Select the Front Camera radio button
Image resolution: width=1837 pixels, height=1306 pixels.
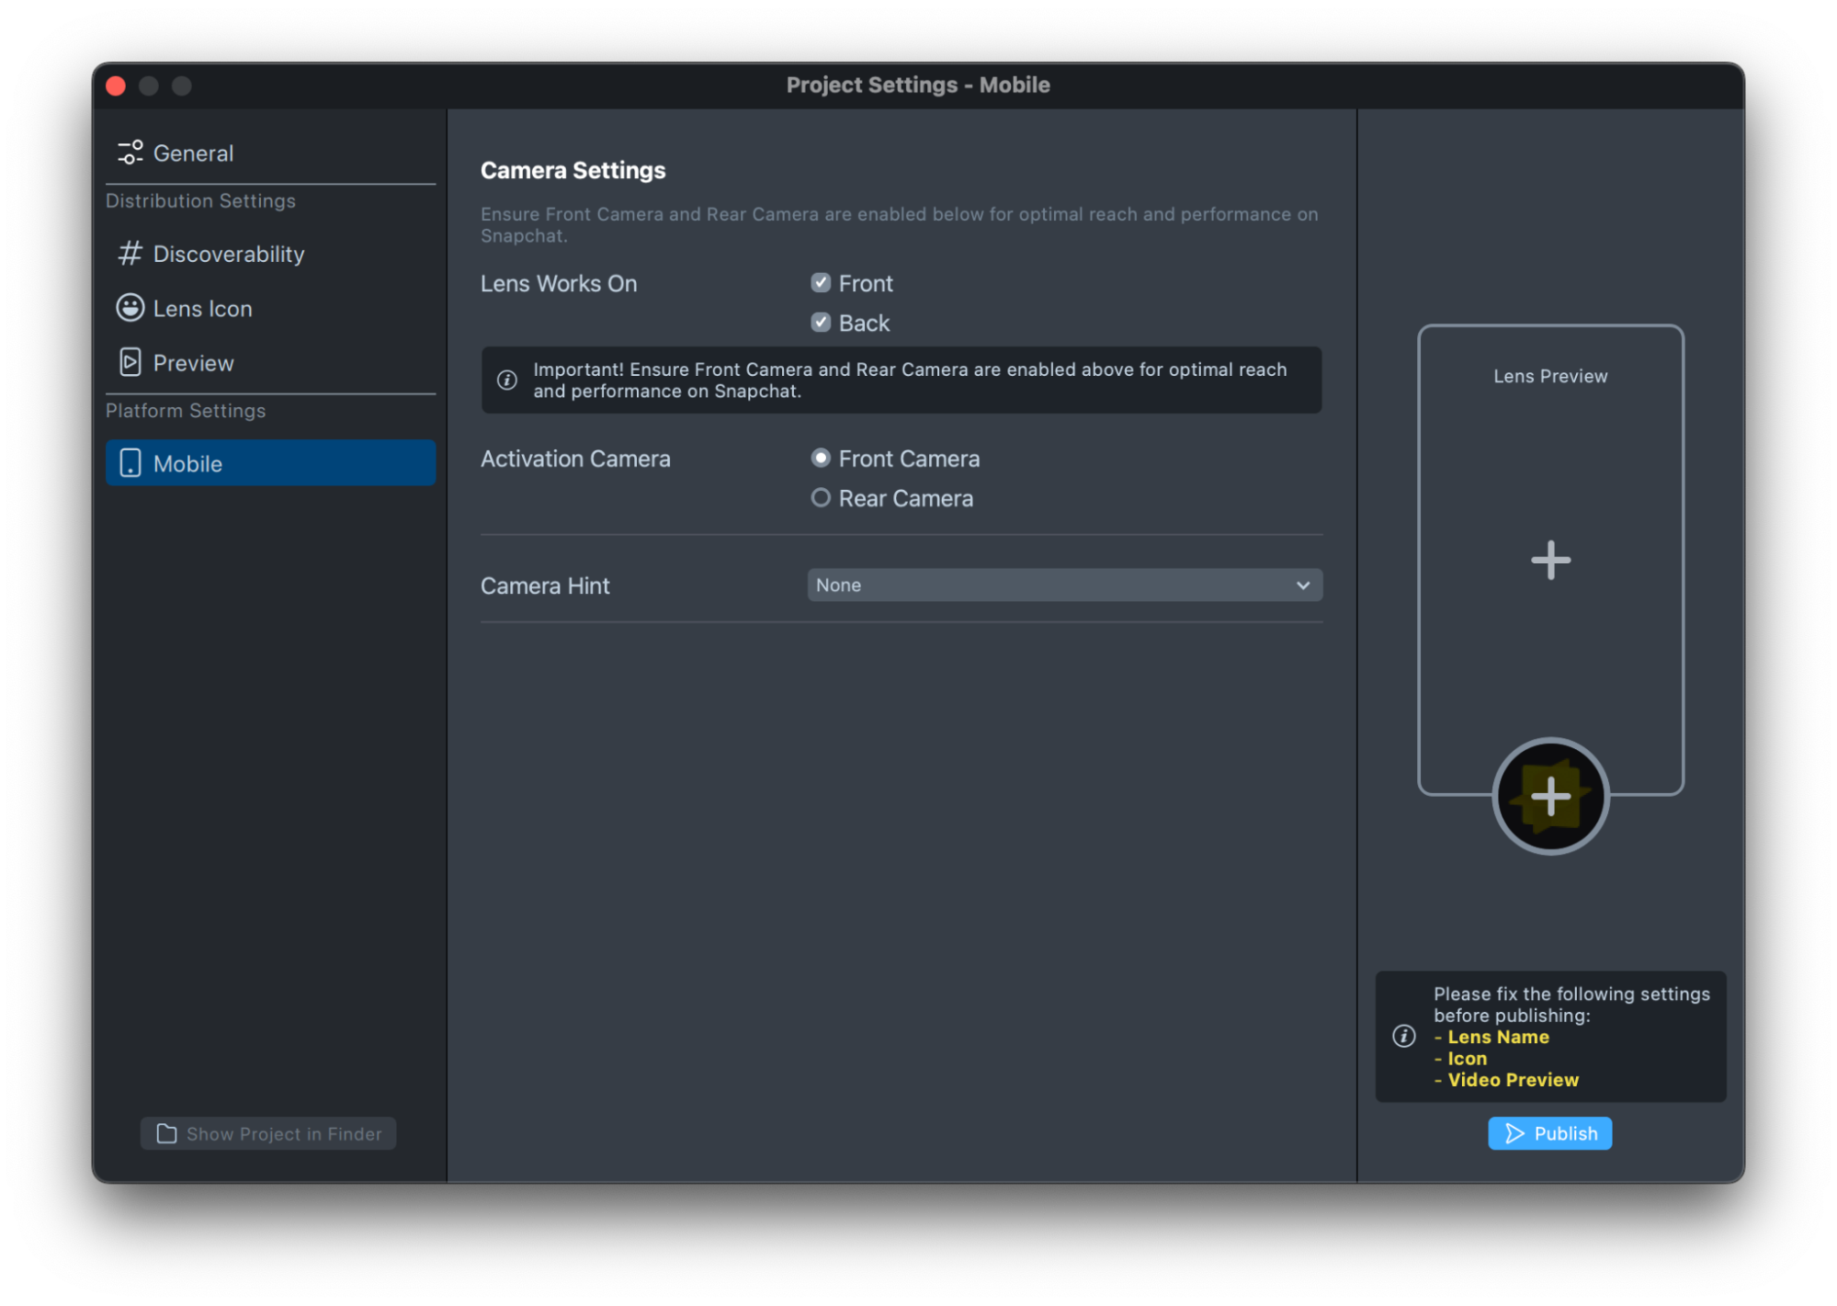pyautogui.click(x=821, y=458)
